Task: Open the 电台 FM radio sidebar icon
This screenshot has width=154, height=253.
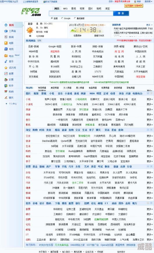Action: tap(6, 56)
